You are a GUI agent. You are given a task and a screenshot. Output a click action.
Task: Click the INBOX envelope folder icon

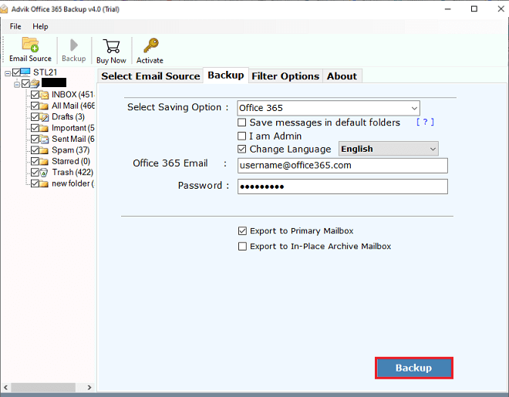[x=44, y=95]
